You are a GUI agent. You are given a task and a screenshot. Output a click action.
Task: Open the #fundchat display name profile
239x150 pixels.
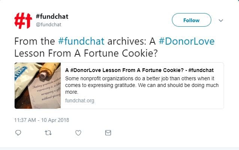click(52, 16)
